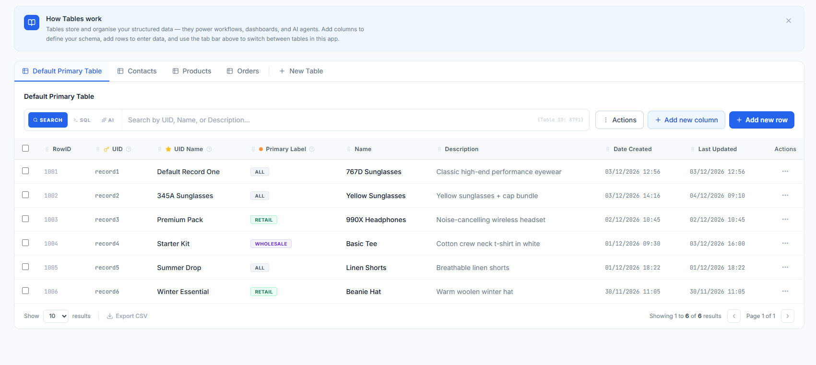Click the drag handle of the UID column
Screen dimensions: 816x365
point(98,149)
